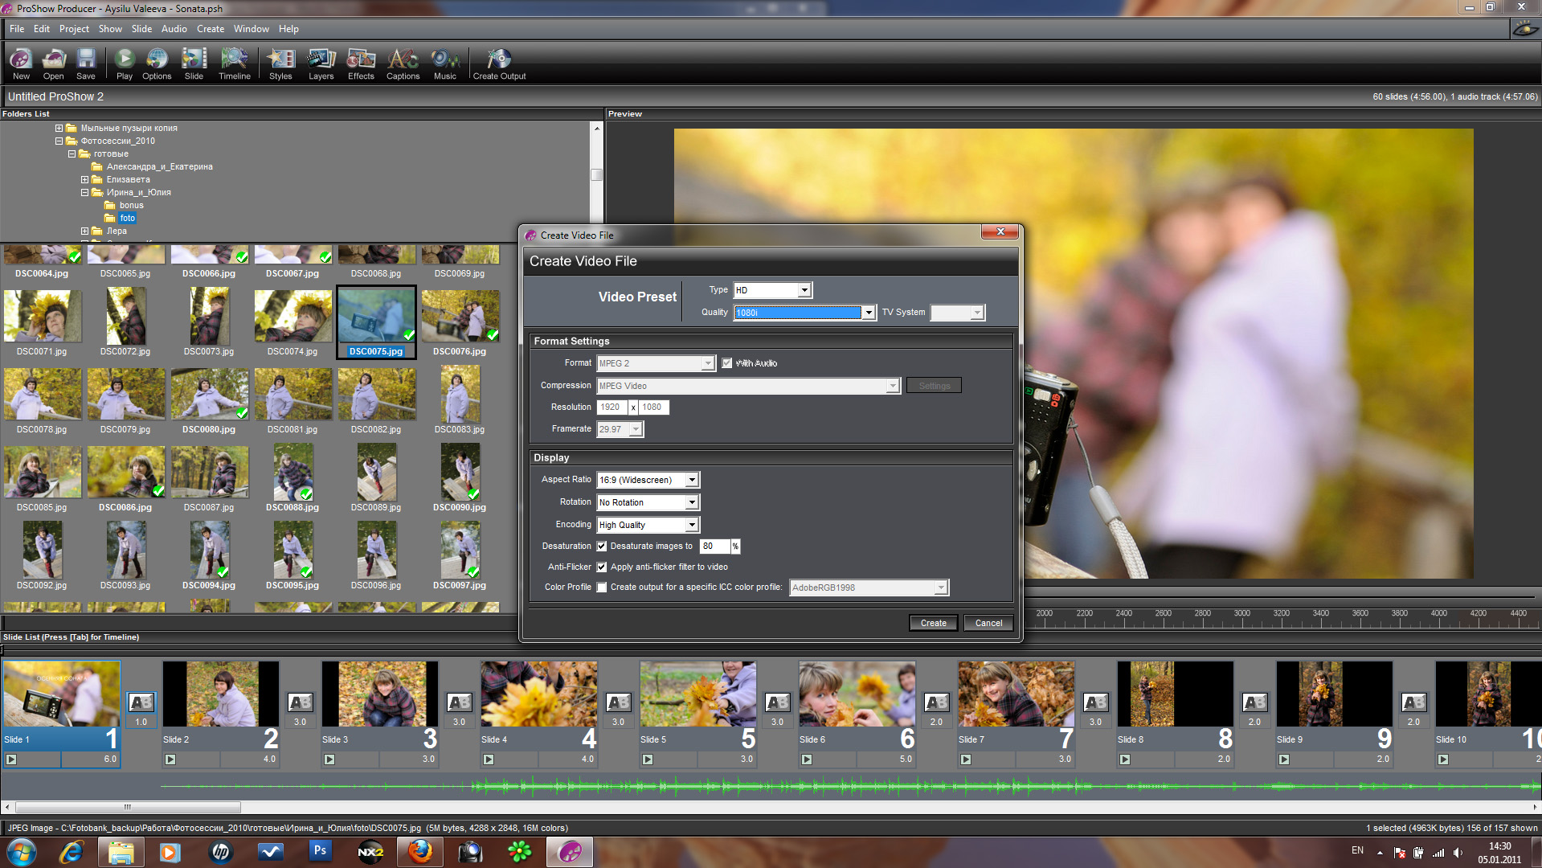Screen dimensions: 1542x868
Task: Expand the Елизавета folder in the tree
Action: tap(84, 180)
